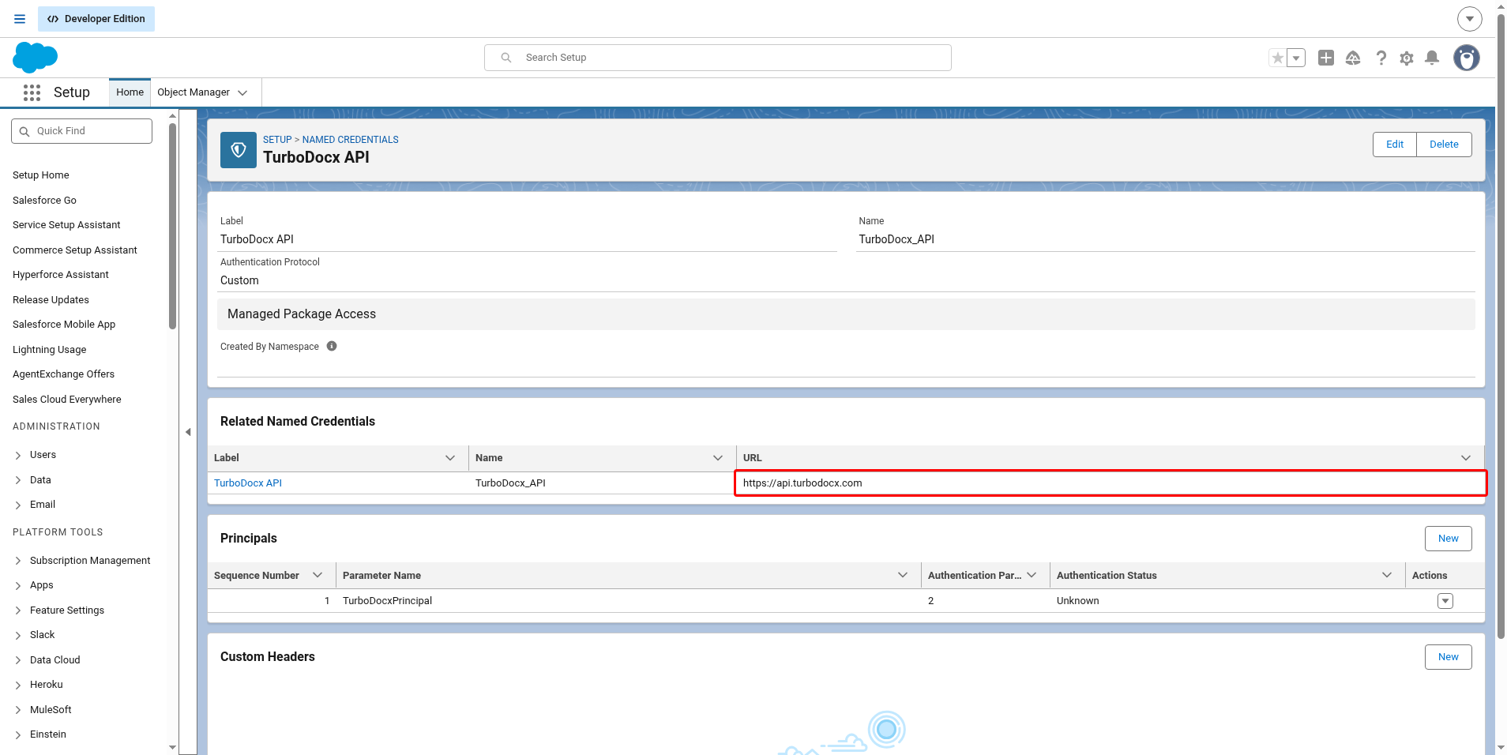Open the Trailhead guidance icon

pyautogui.click(x=1353, y=58)
